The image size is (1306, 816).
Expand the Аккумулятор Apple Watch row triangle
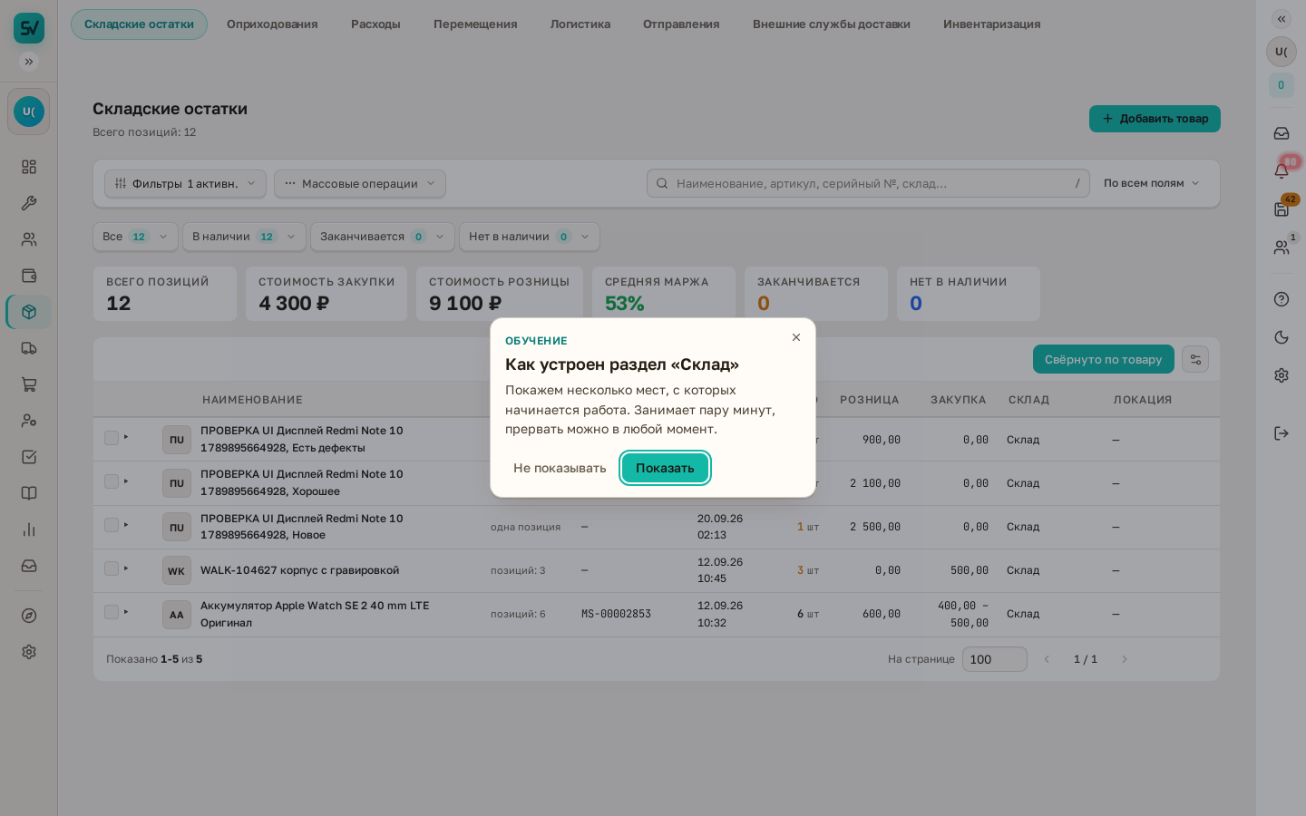pyautogui.click(x=126, y=612)
